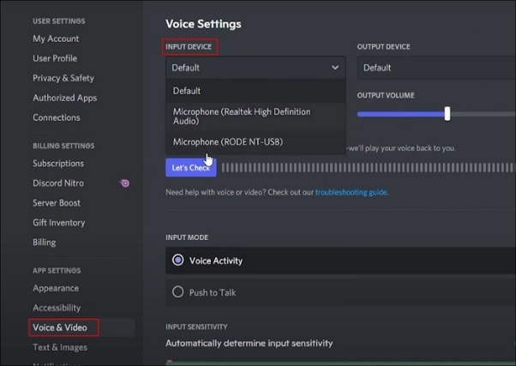Go to Server Boost settings
This screenshot has height=366, width=516.
(x=57, y=203)
